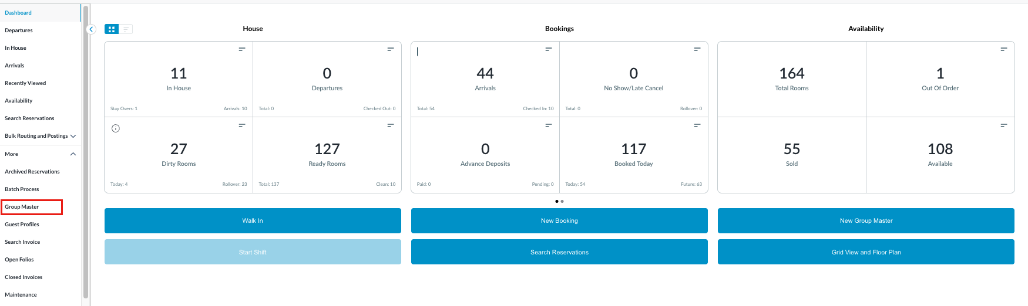Open menu icon on Departures tile
Viewport: 1028px width, 306px height.
390,49
